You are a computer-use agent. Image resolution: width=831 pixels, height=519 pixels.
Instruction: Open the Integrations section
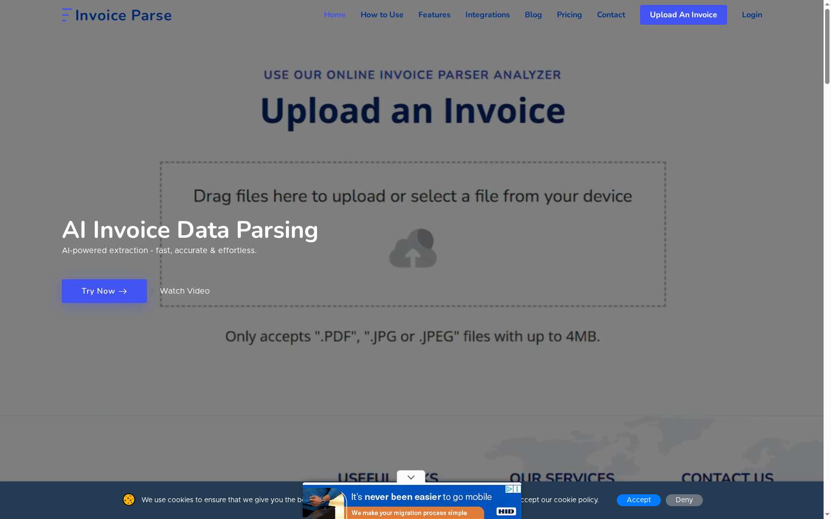point(487,15)
